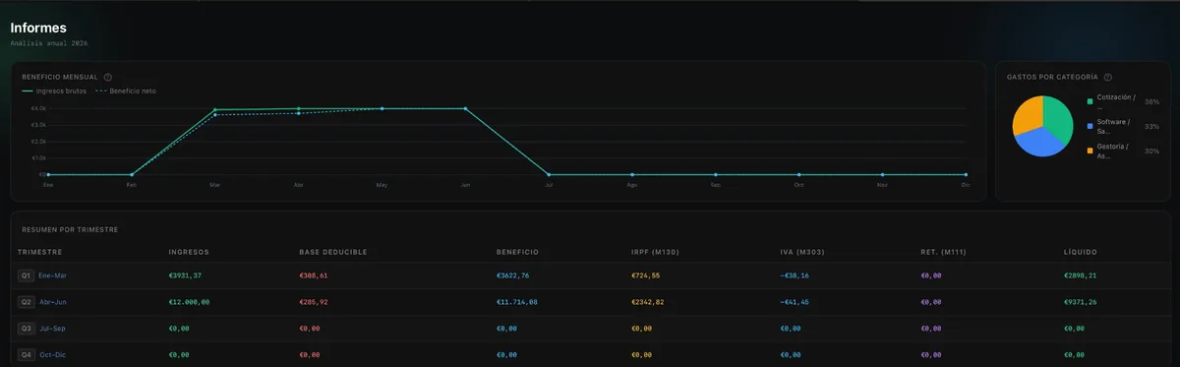The width and height of the screenshot is (1180, 367).
Task: Click the IVA (M303) column header
Action: tap(801, 252)
